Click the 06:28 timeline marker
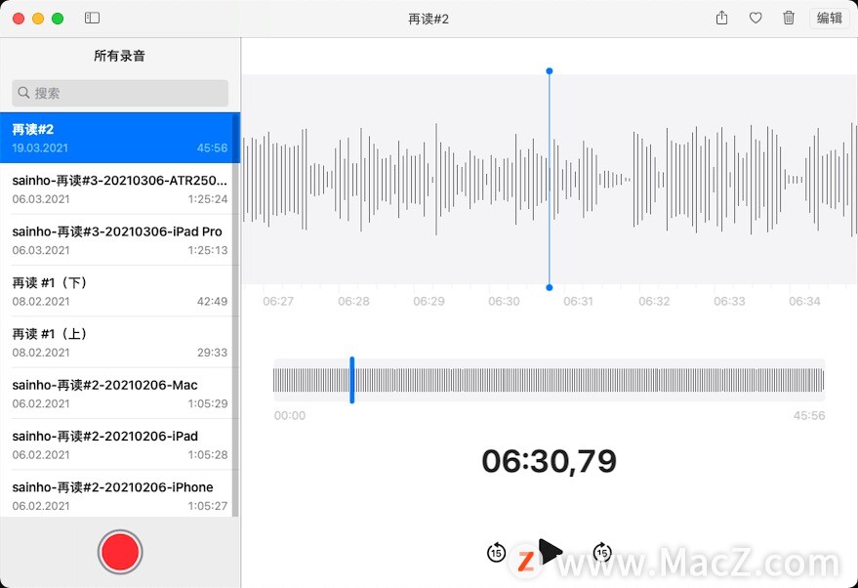Viewport: 858px width, 588px height. [353, 301]
